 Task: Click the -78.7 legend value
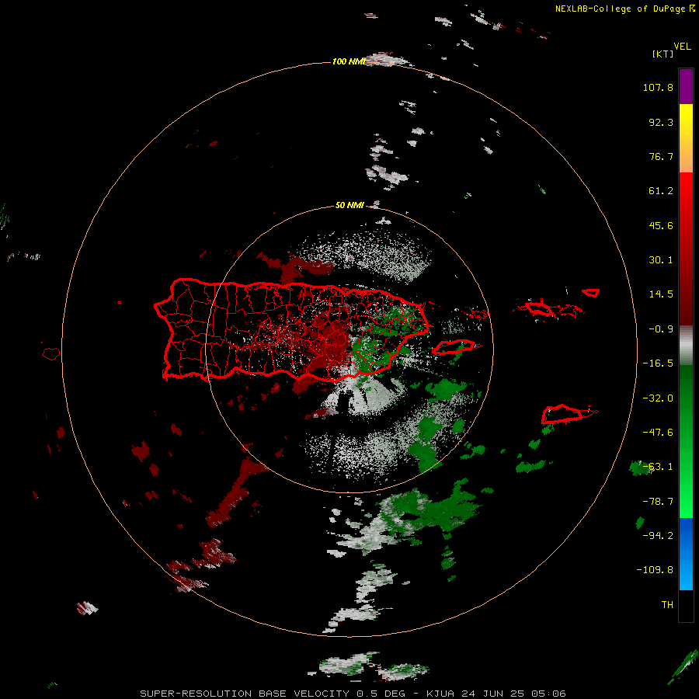point(658,502)
